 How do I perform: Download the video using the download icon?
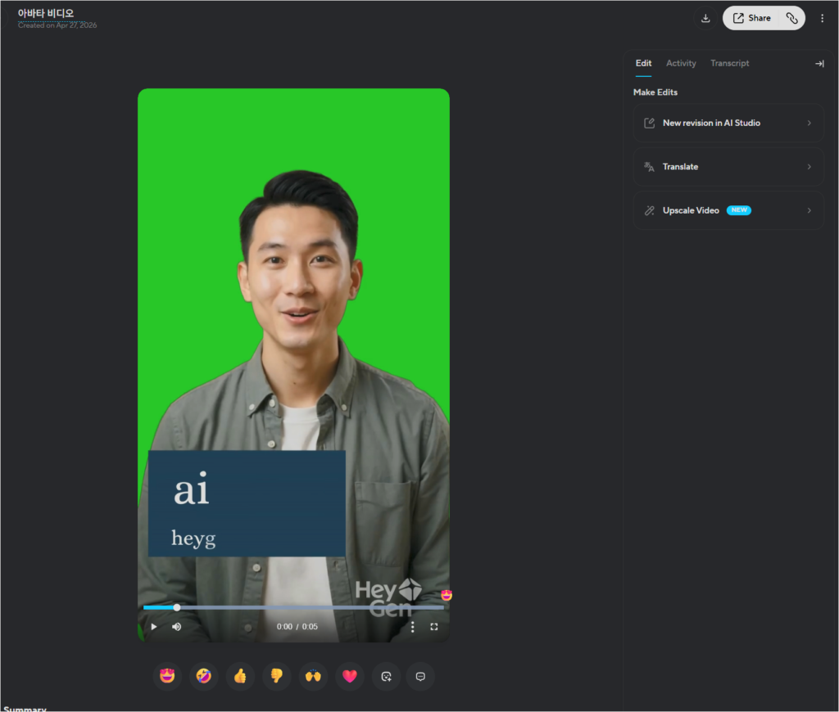[x=705, y=18]
